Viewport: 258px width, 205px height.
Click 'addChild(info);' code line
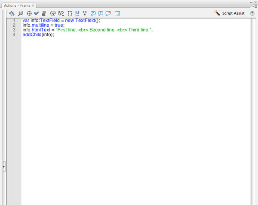pyautogui.click(x=38, y=35)
